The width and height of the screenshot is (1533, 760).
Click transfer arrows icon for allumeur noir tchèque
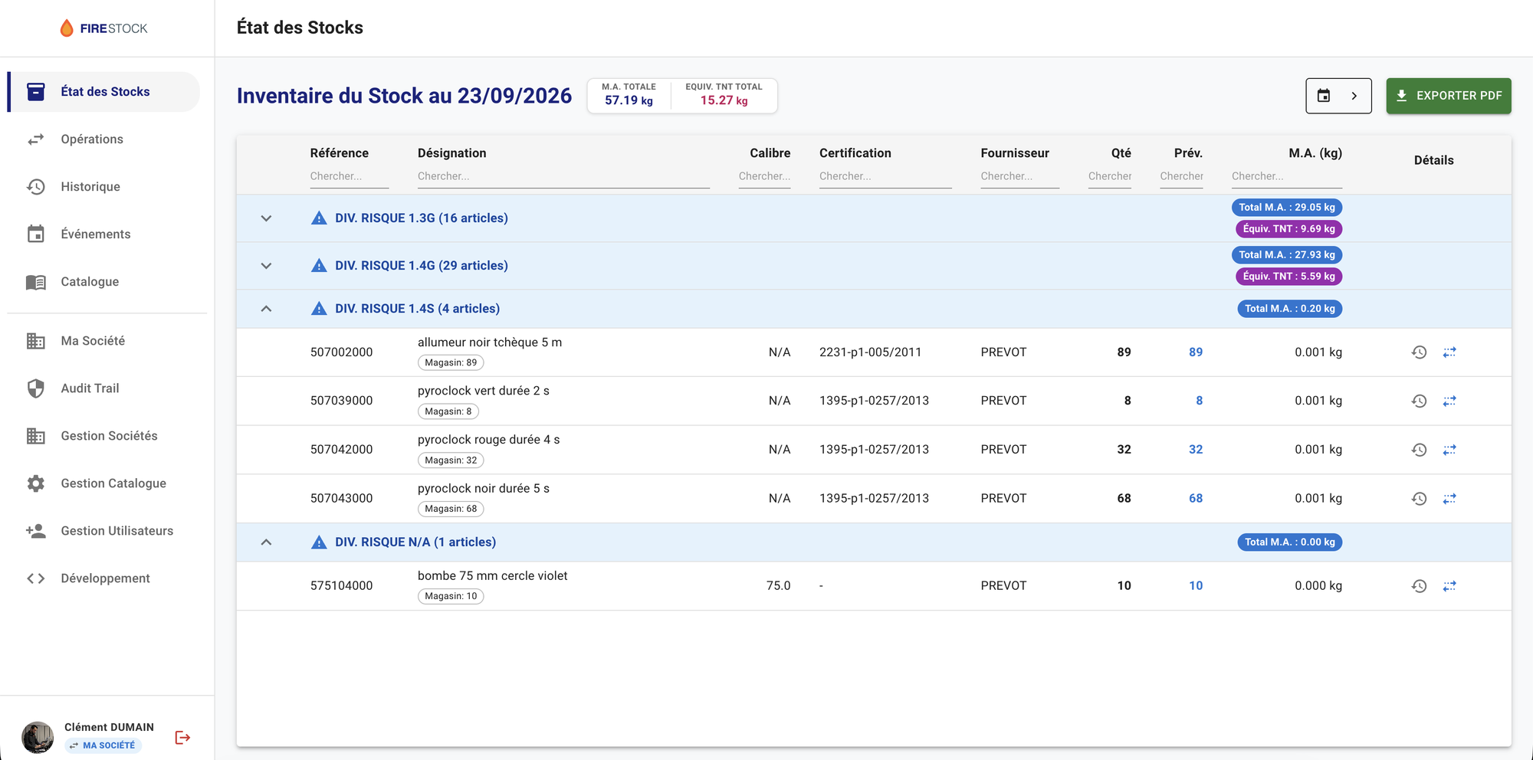[x=1449, y=352]
